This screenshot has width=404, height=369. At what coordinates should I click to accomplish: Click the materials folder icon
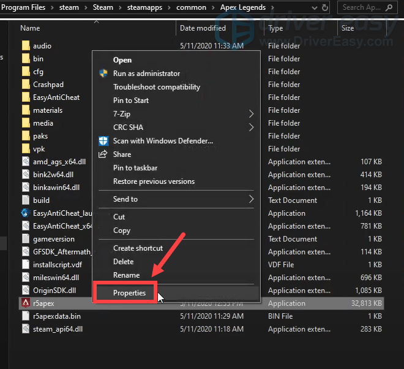pos(26,110)
